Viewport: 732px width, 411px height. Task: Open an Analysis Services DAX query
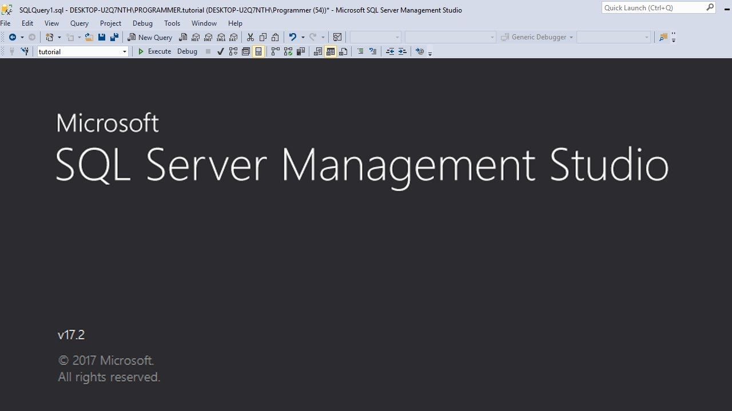tap(233, 37)
